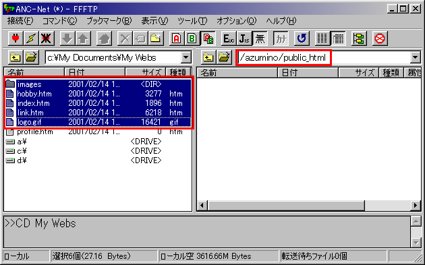Open the ツール(T) menu
Screen dimensions: 425x265
(192, 21)
